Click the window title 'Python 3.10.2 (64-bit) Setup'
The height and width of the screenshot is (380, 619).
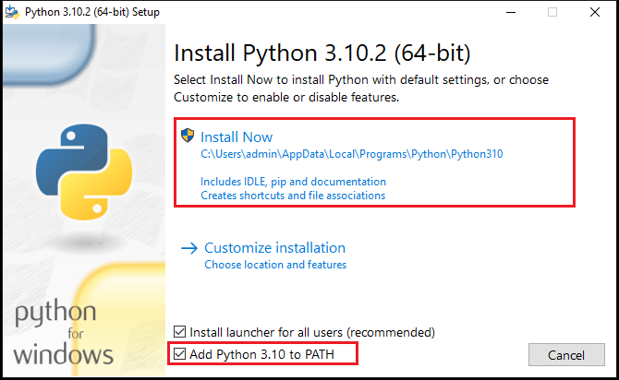coord(92,12)
